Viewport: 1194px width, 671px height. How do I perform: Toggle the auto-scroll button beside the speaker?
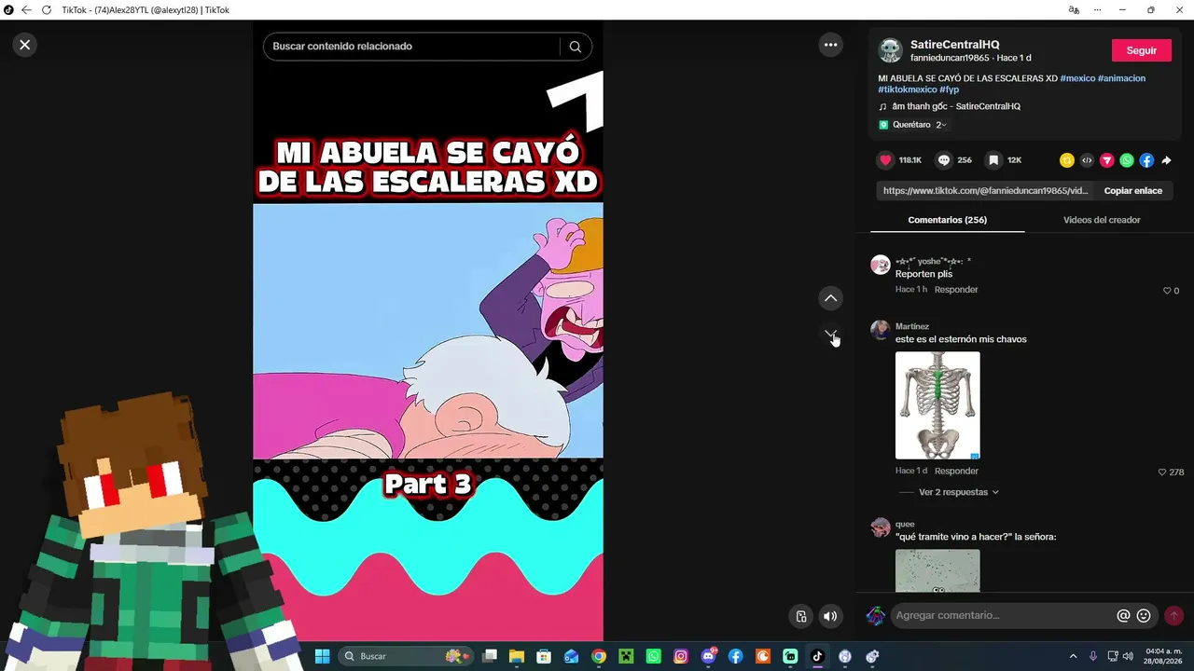click(801, 616)
